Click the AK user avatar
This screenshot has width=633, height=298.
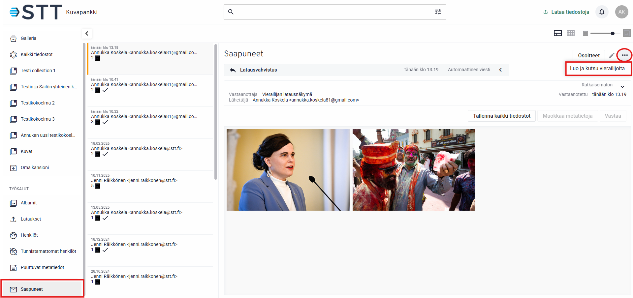(x=621, y=12)
